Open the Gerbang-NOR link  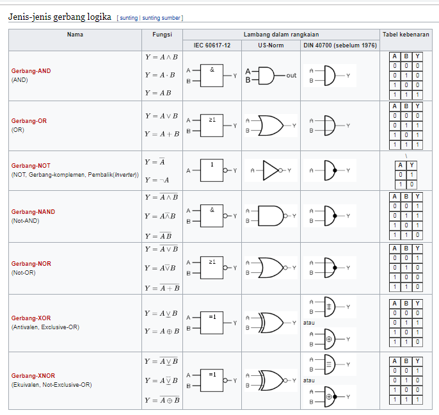coord(31,264)
